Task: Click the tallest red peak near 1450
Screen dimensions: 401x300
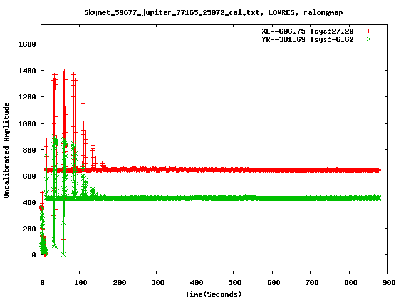Action: point(66,62)
